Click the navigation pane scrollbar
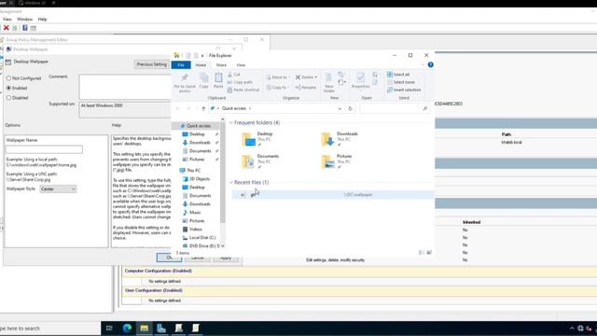Image resolution: width=597 pixels, height=336 pixels. (x=223, y=172)
